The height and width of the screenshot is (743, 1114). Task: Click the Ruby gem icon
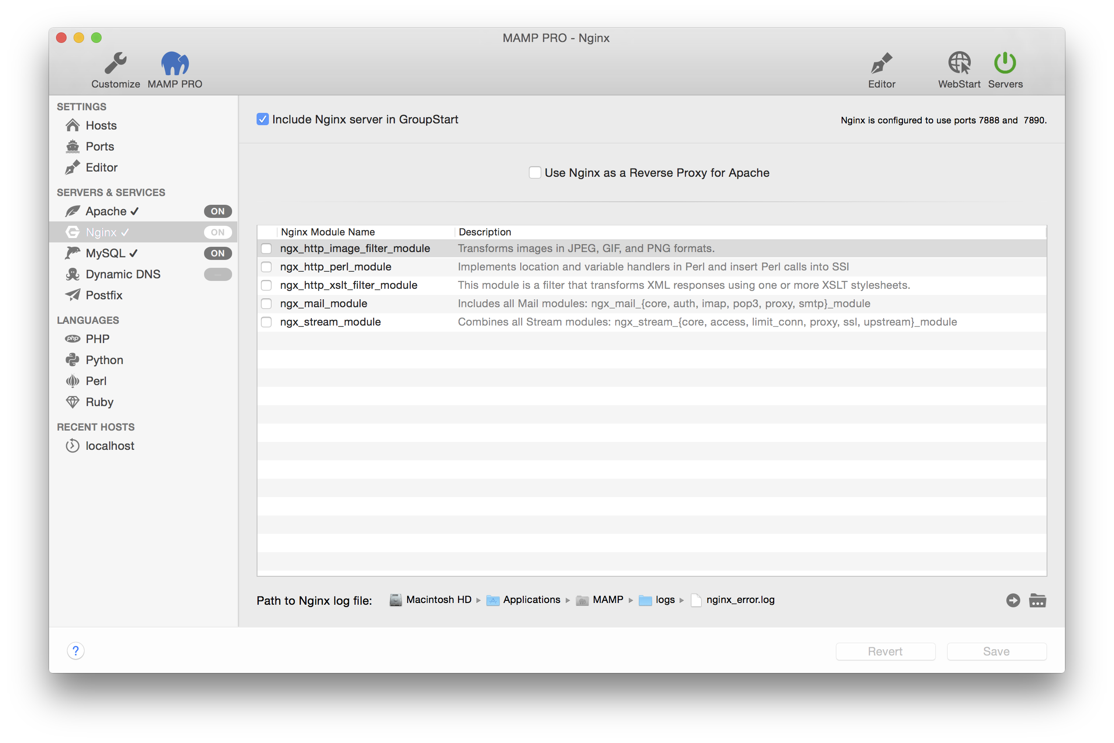point(73,402)
